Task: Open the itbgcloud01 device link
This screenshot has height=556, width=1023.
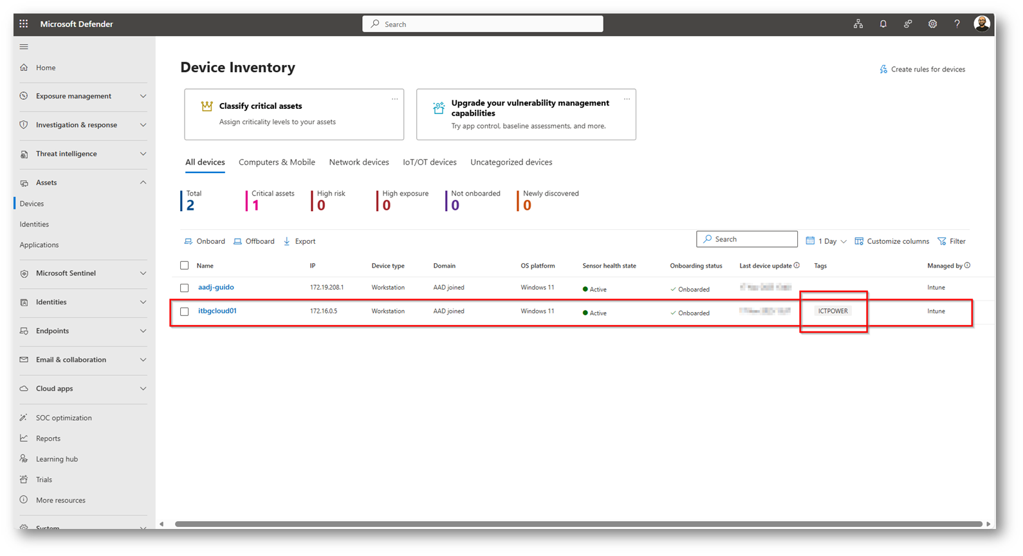Action: [217, 311]
